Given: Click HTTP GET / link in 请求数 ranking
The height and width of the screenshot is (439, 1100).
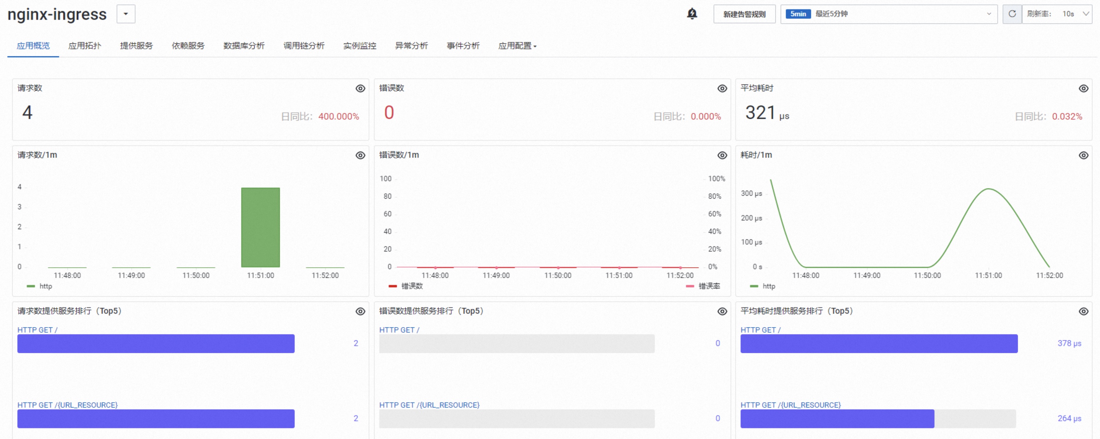Looking at the screenshot, I should click(x=37, y=330).
